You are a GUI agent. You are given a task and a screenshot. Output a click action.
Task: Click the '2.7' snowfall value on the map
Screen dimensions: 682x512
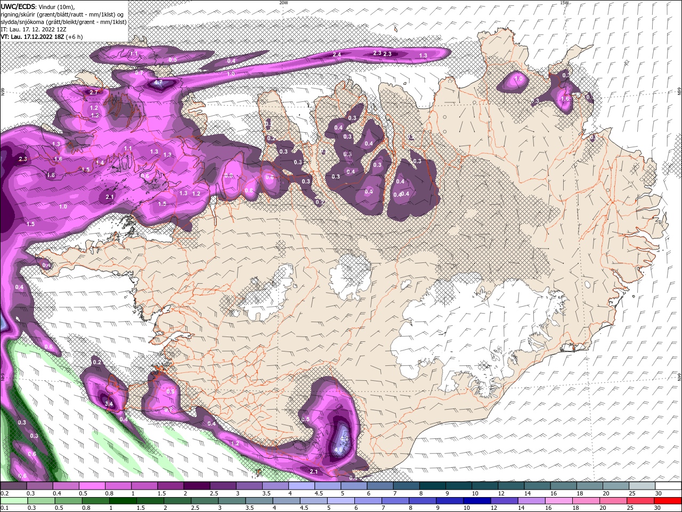[93, 92]
